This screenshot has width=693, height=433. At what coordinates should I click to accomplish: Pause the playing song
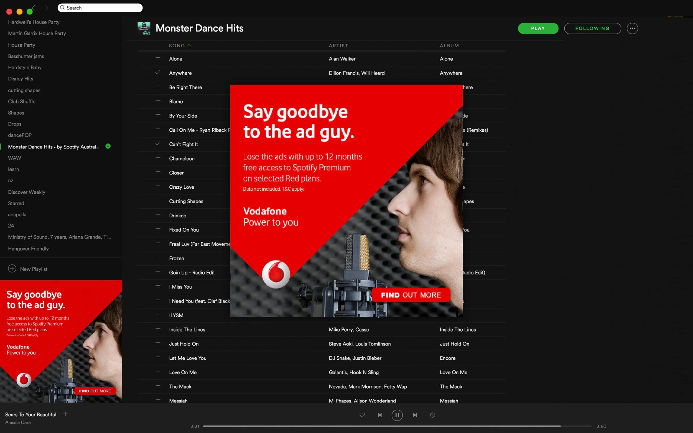(397, 415)
